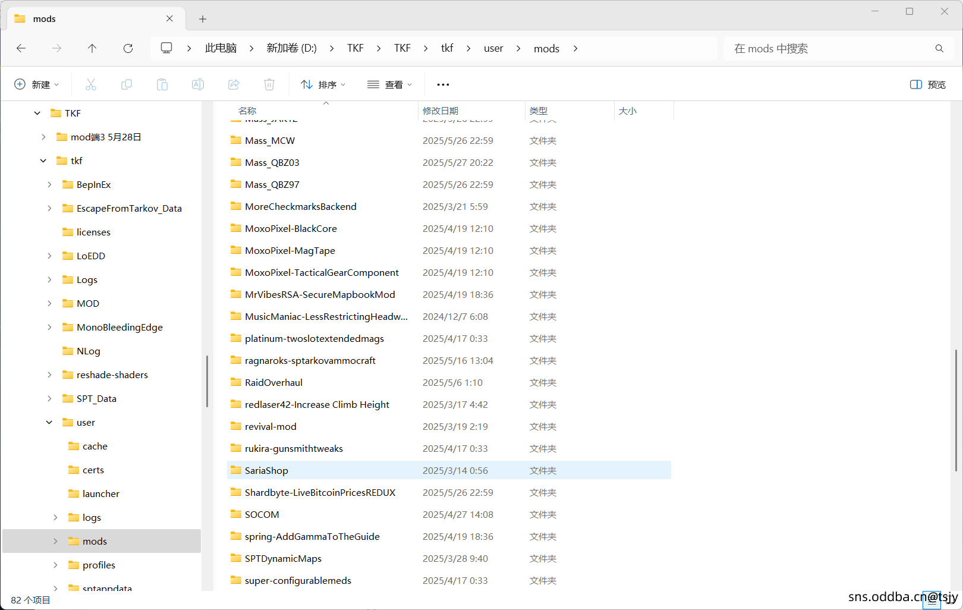
Task: Click the cache folder icon in tree
Action: 74,446
